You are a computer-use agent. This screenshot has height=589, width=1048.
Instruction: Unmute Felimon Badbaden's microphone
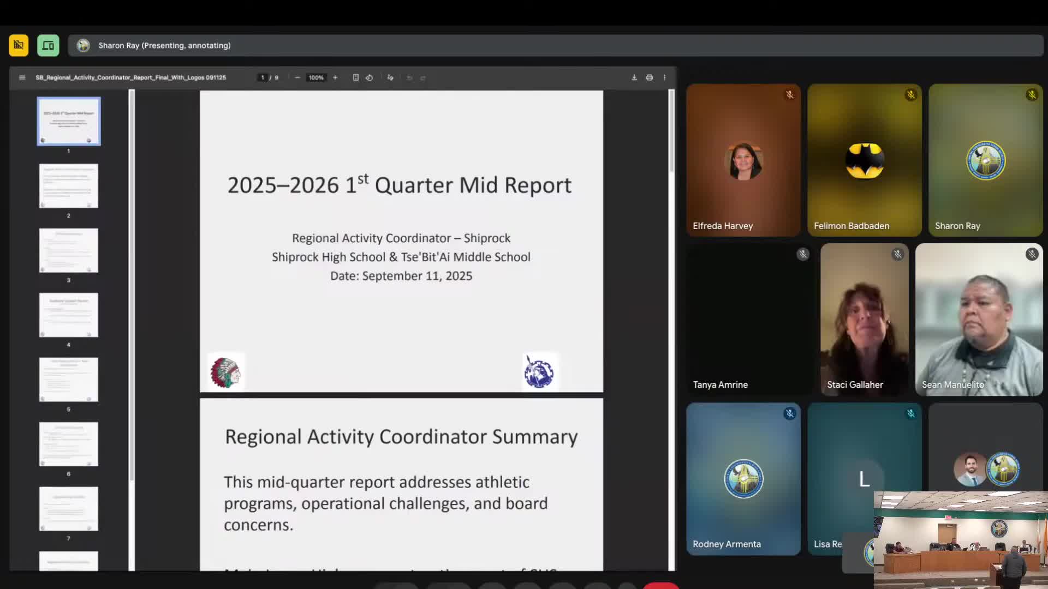(x=910, y=94)
